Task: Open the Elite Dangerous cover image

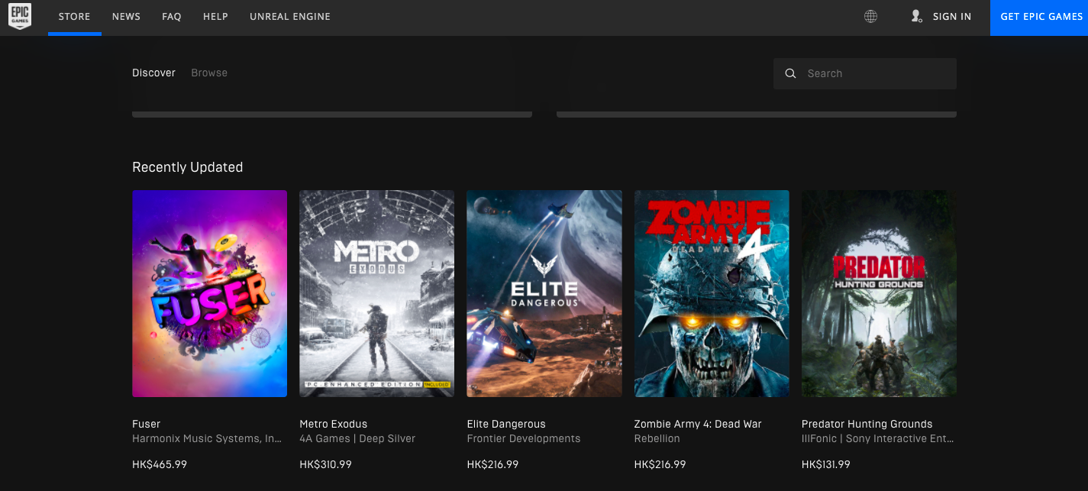Action: pos(544,293)
